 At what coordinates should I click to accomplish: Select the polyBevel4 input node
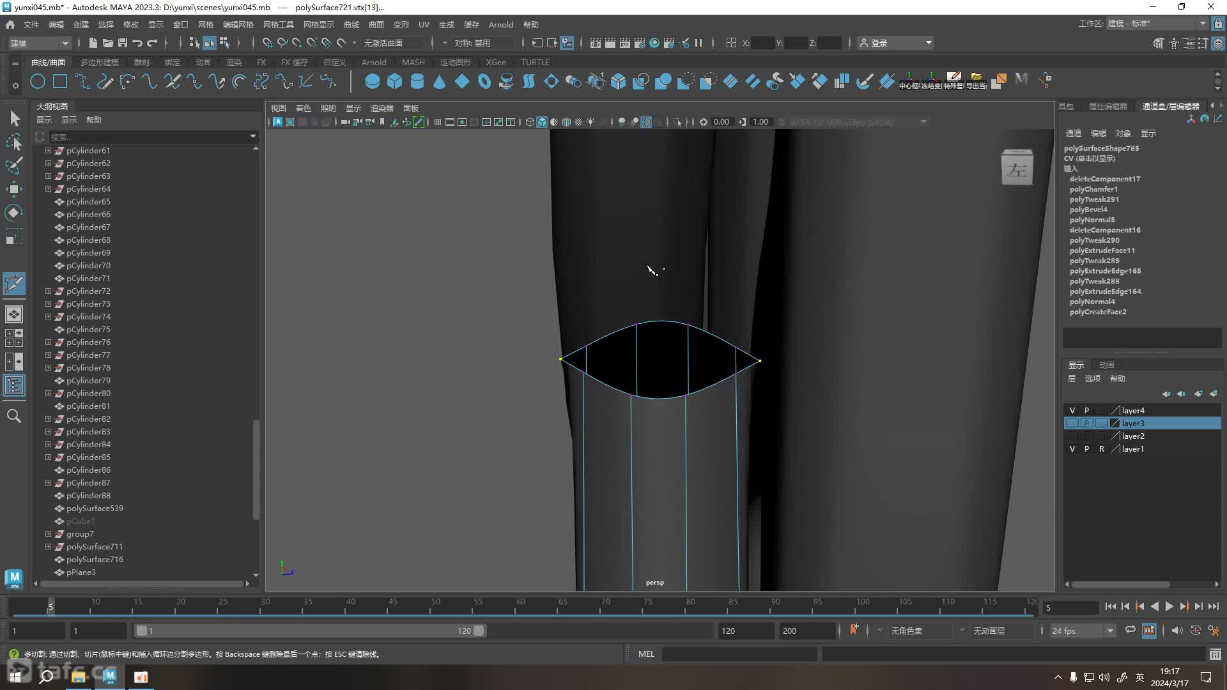point(1088,210)
